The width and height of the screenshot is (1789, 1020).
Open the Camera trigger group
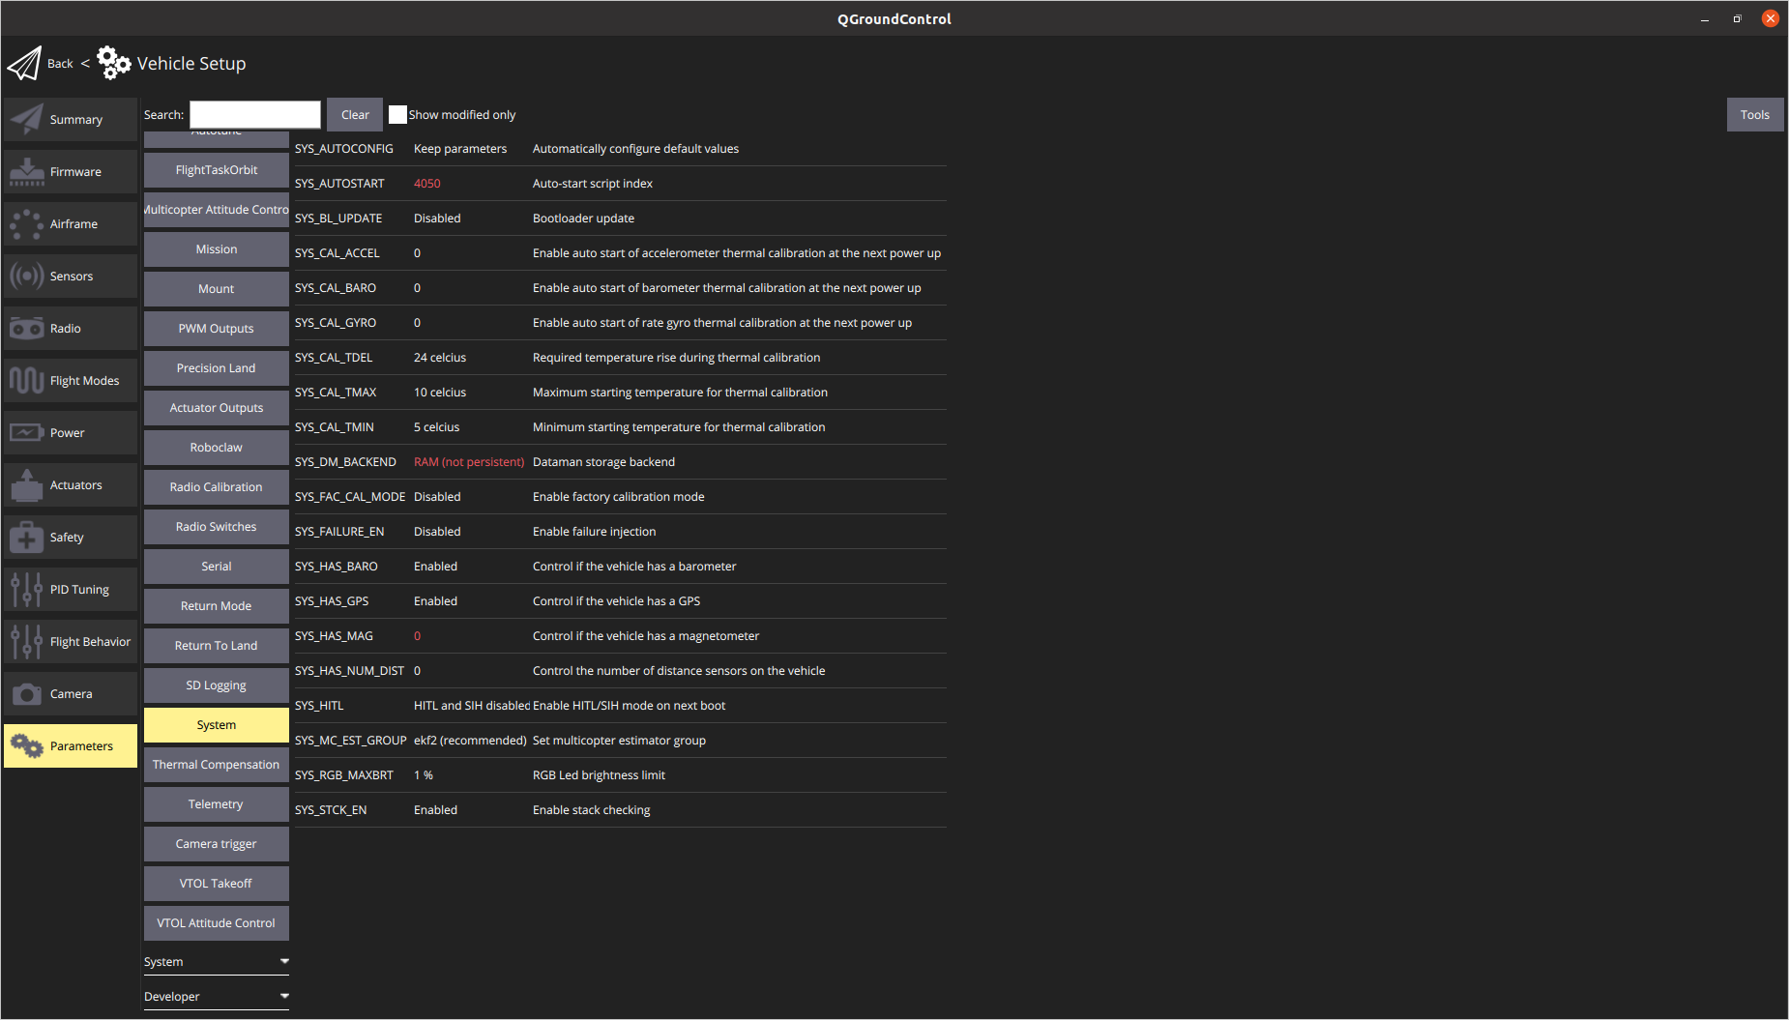[217, 844]
